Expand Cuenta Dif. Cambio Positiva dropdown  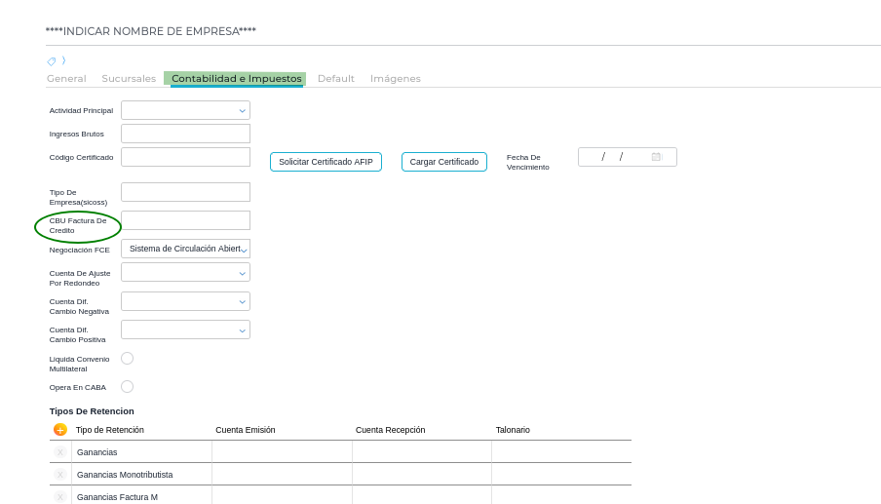(x=185, y=330)
